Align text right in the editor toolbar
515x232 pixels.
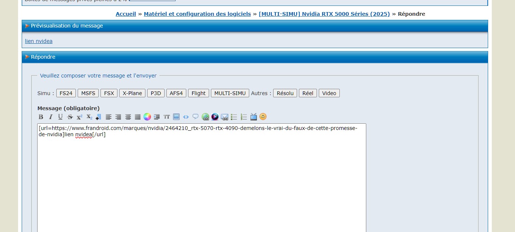click(118, 117)
